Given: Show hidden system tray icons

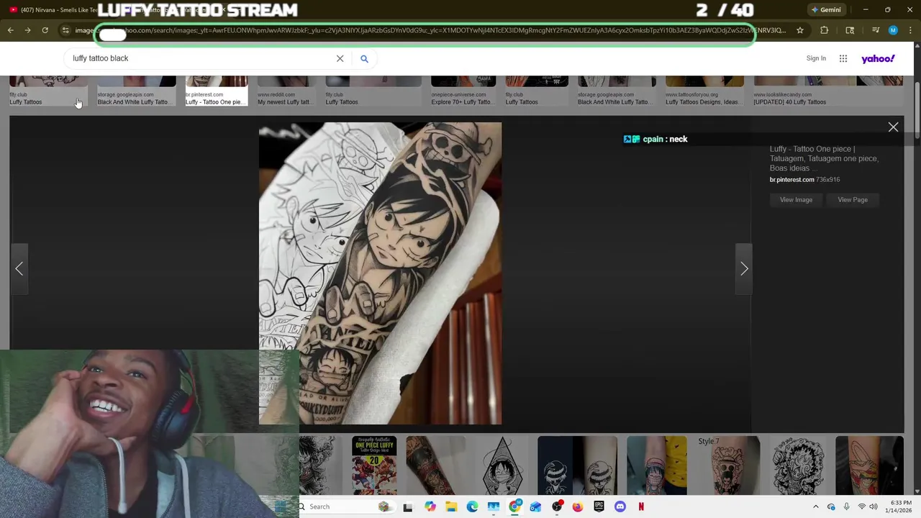Looking at the screenshot, I should point(815,506).
